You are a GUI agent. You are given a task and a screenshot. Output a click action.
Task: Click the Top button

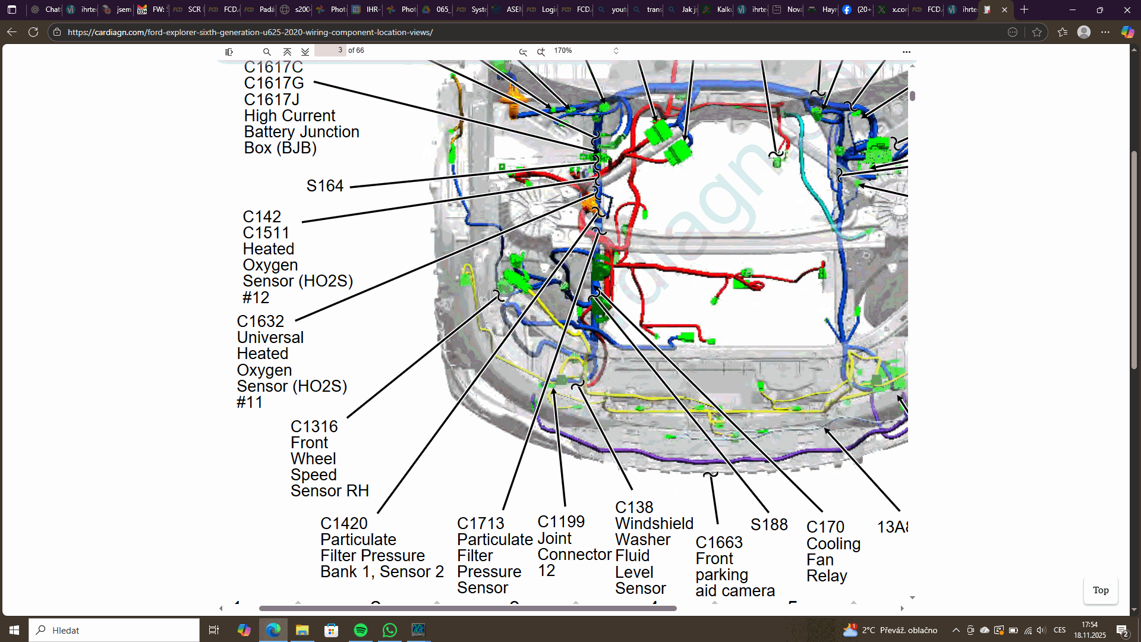pyautogui.click(x=1100, y=590)
